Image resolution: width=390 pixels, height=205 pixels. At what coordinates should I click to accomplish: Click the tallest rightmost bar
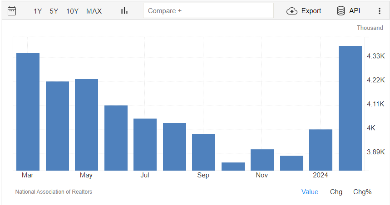pos(350,108)
